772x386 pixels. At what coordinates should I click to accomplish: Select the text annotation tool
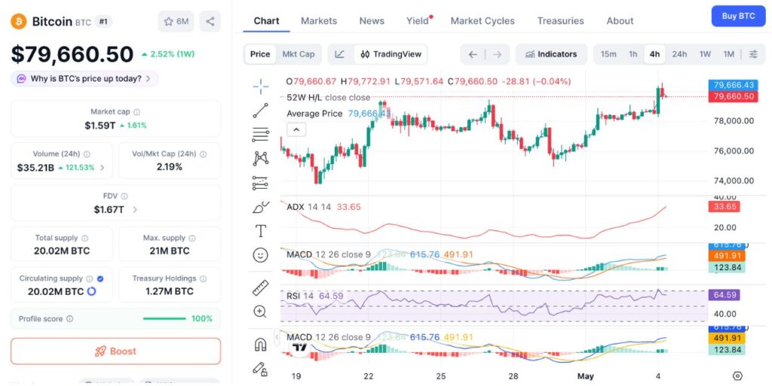(x=260, y=231)
